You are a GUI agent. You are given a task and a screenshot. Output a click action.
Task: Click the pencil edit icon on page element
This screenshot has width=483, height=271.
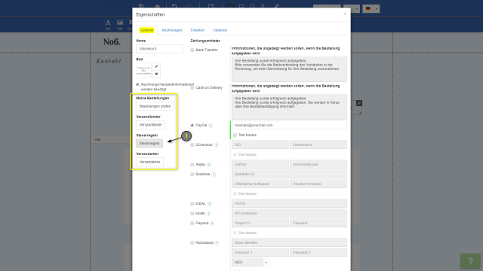tap(359, 103)
